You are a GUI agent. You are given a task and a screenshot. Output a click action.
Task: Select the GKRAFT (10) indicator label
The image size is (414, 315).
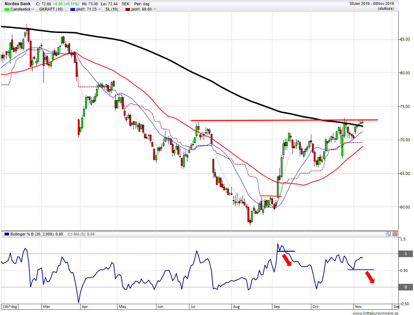click(51, 9)
